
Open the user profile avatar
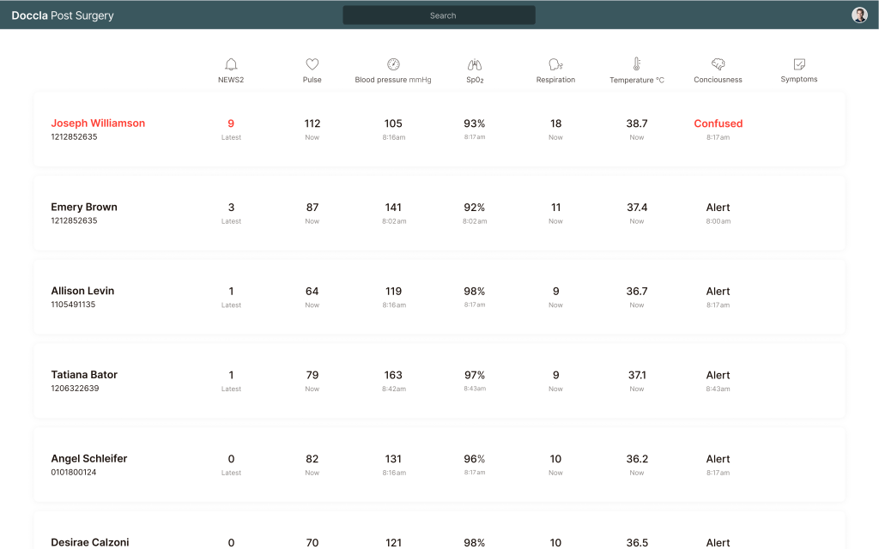tap(859, 15)
